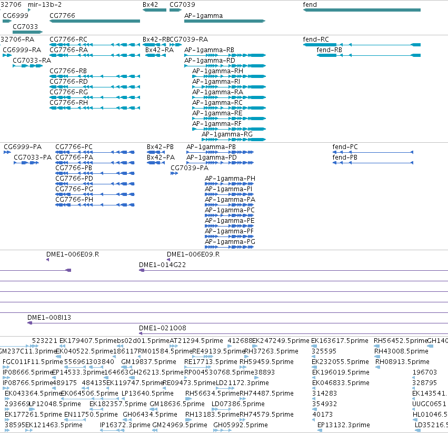Viewport: 448px width, 433px height.
Task: Select EST RH43008.5prime
Action: point(402,351)
